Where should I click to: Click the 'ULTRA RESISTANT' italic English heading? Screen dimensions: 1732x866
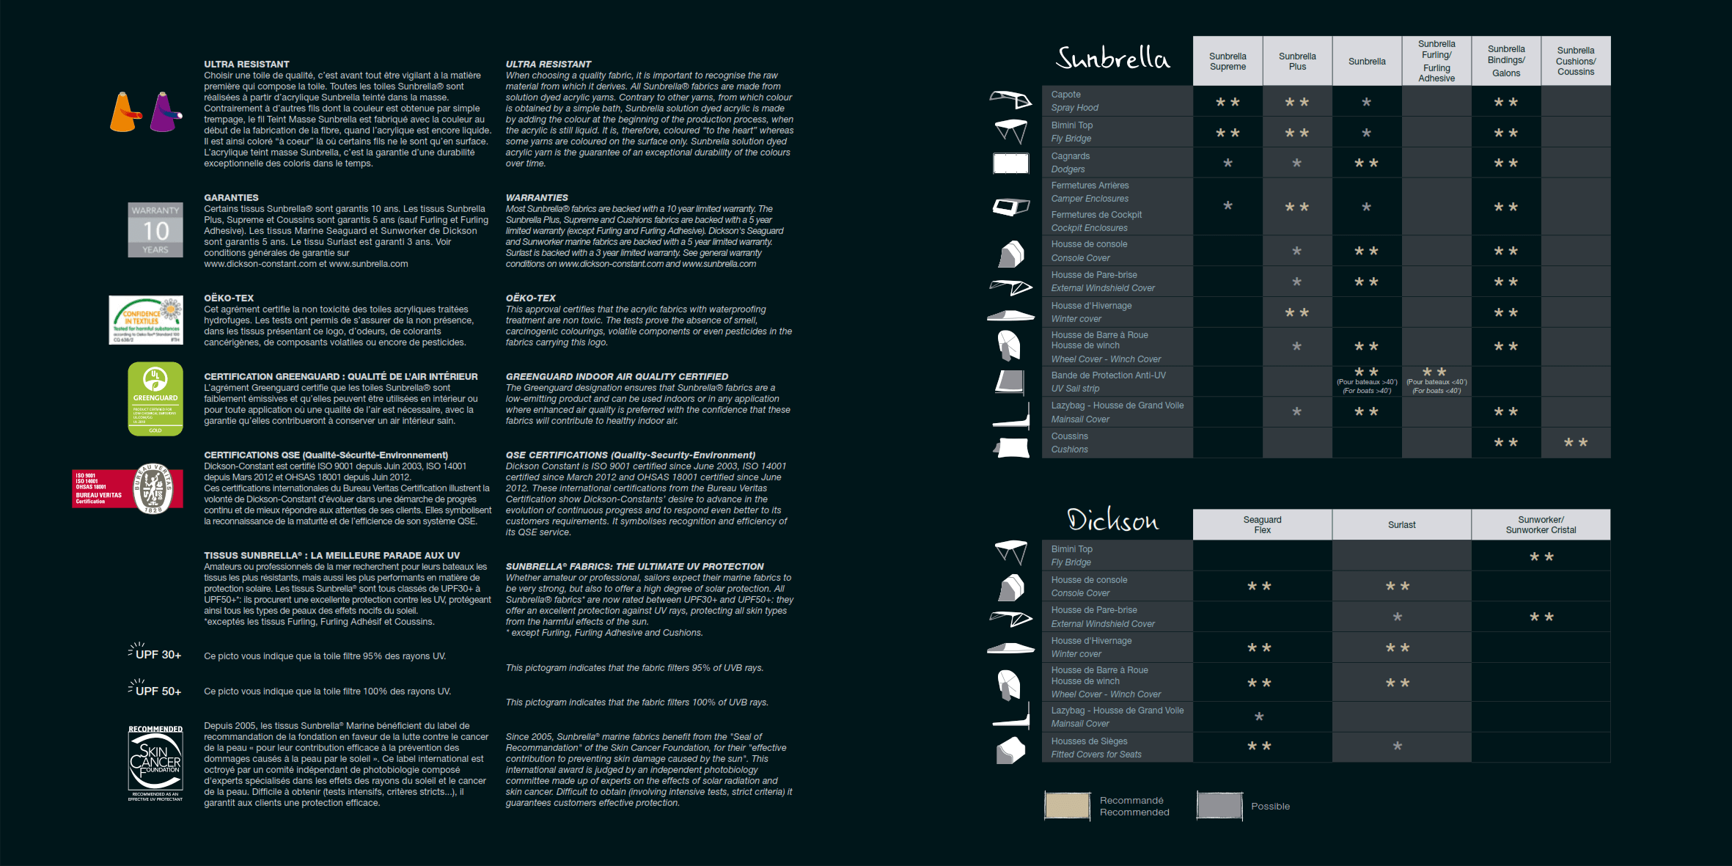pos(548,65)
